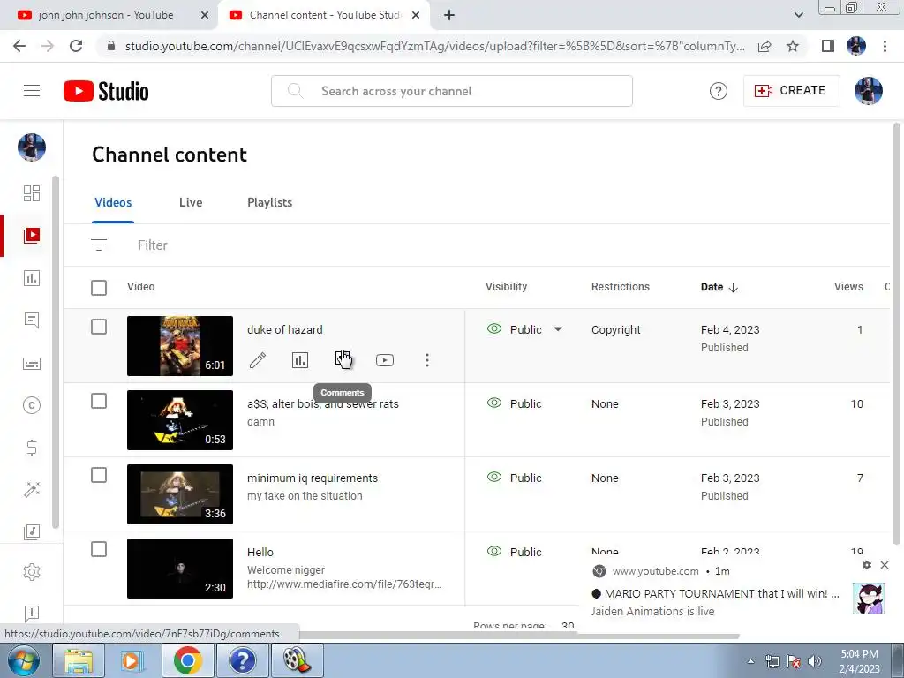
Task: Switch to the Videos tab
Action: (x=113, y=202)
